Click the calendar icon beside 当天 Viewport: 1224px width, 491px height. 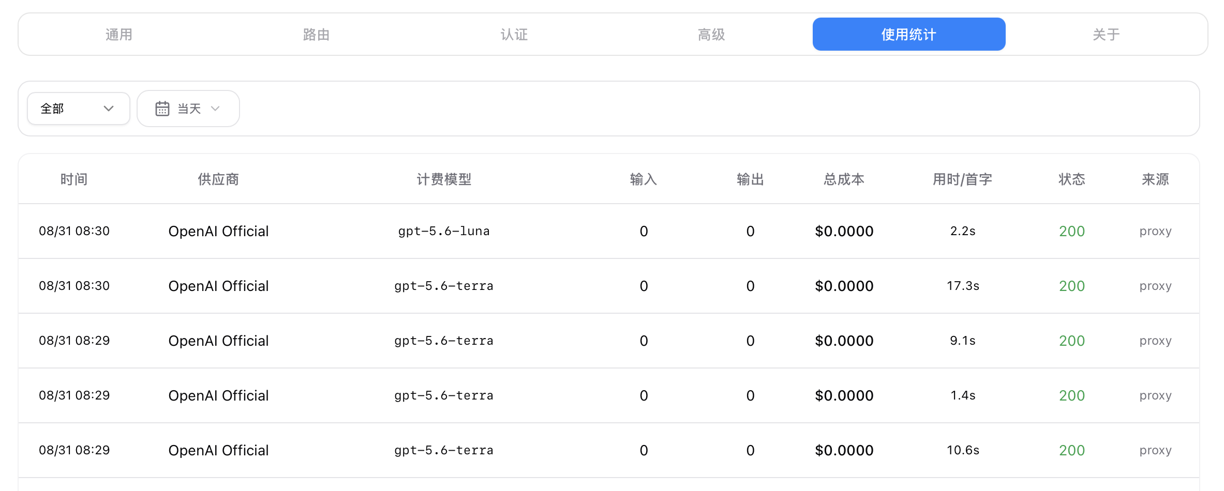click(162, 109)
